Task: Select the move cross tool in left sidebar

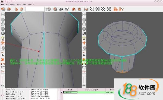Action: pos(3,43)
